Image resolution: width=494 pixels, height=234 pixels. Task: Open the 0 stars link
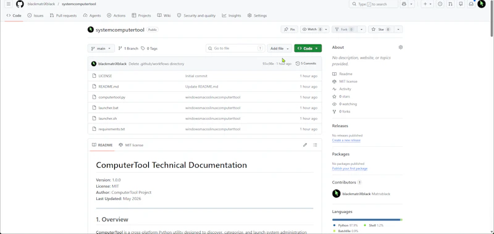[x=341, y=97]
